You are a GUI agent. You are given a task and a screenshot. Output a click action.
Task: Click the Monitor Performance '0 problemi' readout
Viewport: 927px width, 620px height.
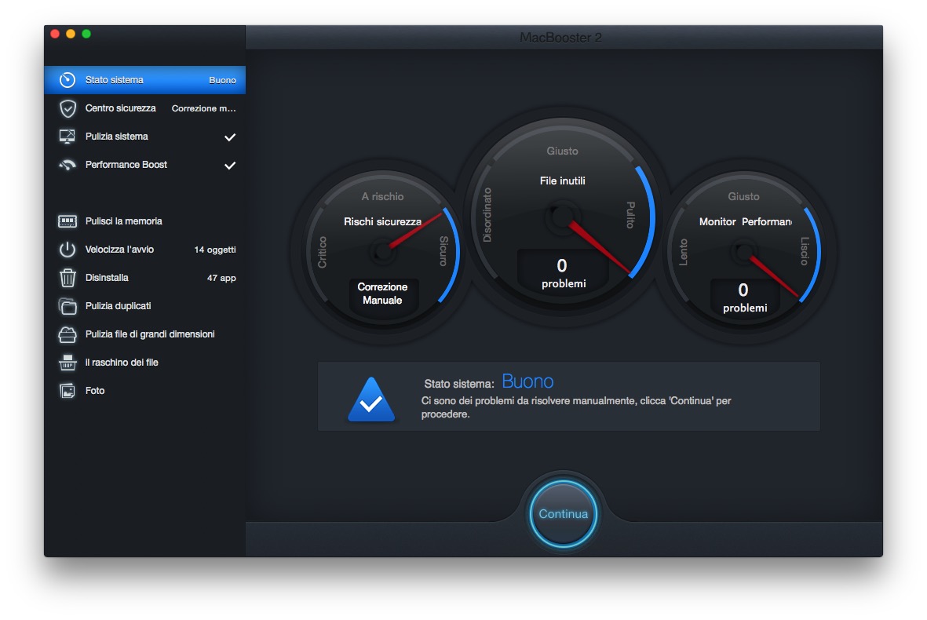click(744, 298)
